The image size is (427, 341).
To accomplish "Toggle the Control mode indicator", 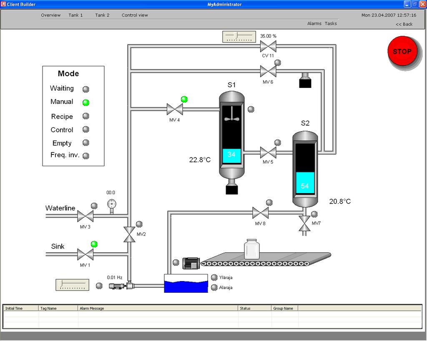I will 86,129.
